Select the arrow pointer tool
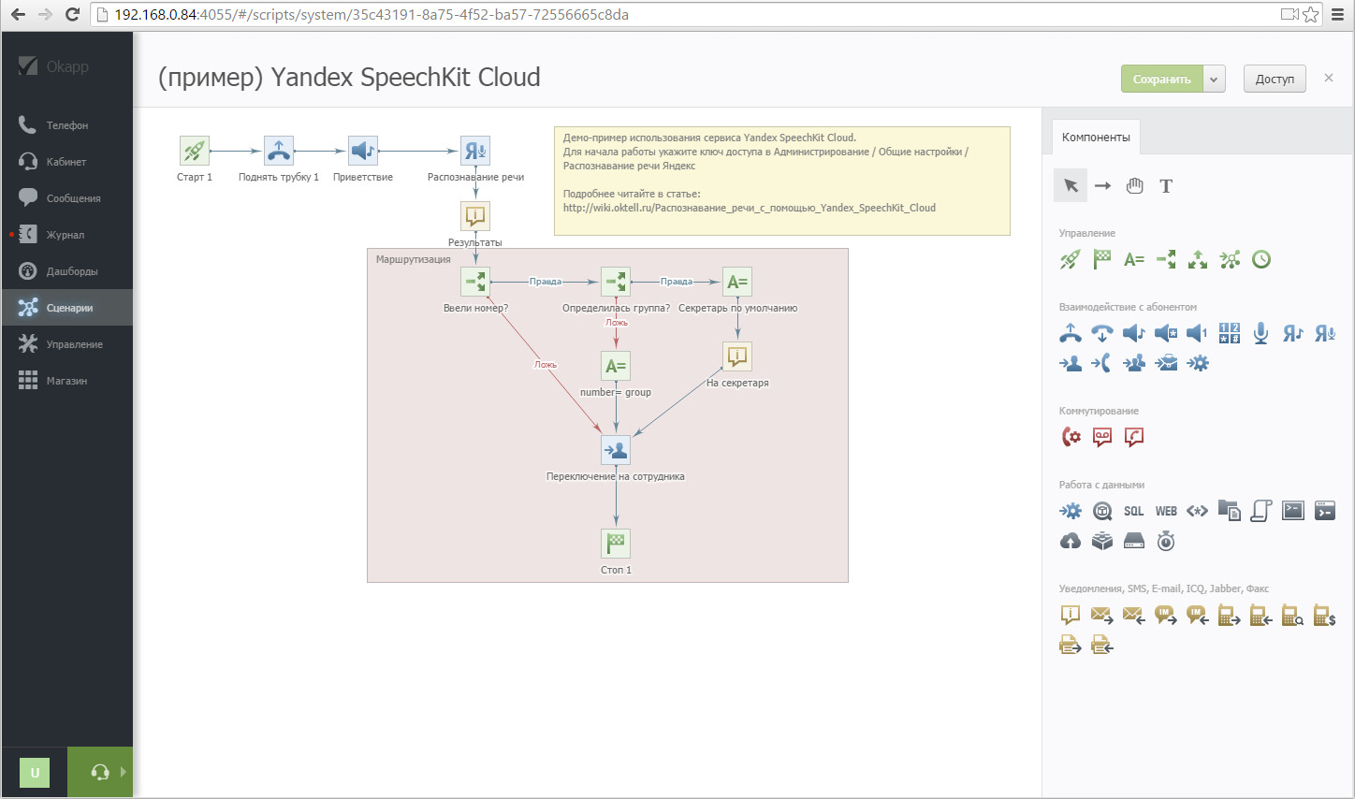 tap(1071, 185)
